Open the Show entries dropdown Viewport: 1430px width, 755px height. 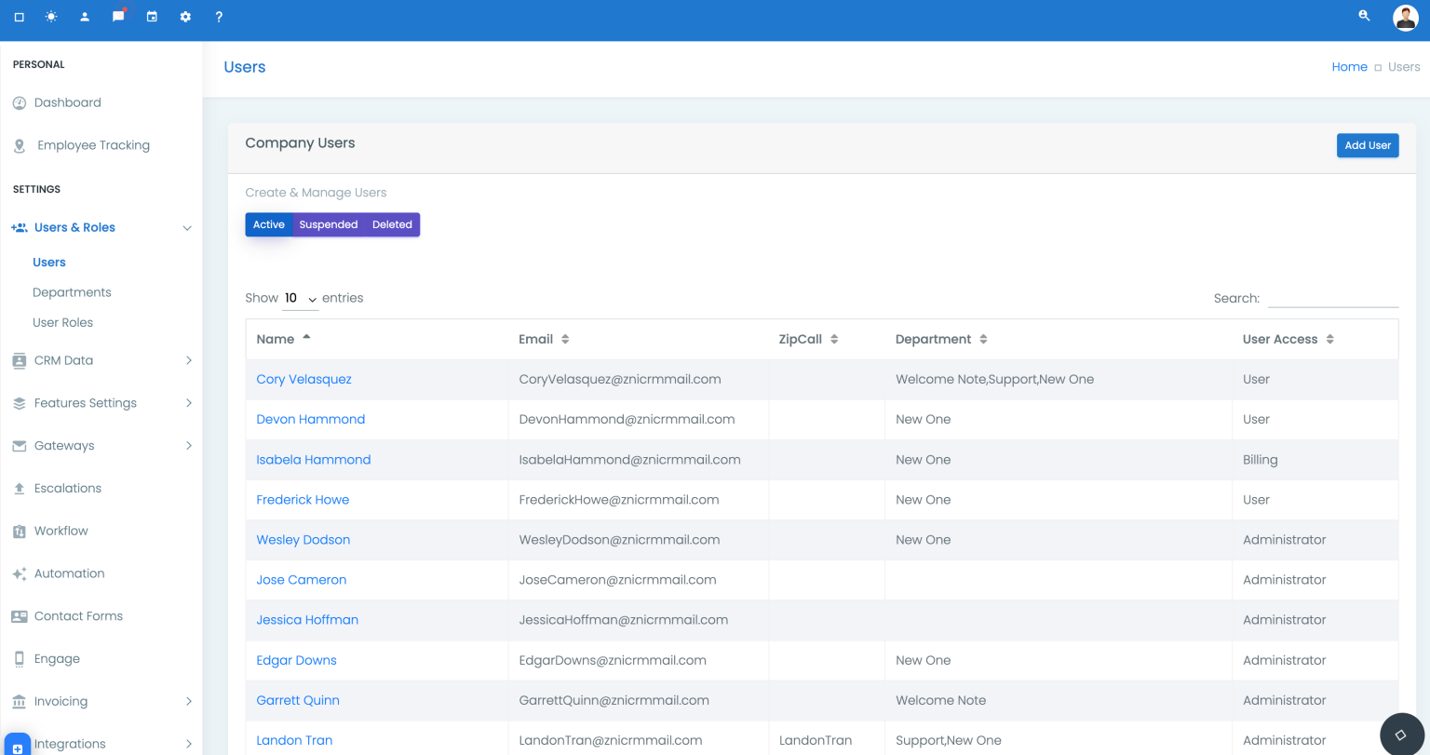(300, 298)
